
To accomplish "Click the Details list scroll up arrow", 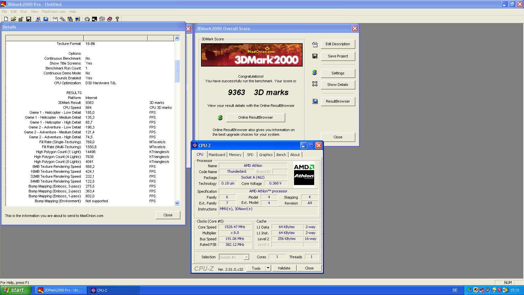I will coord(177,38).
